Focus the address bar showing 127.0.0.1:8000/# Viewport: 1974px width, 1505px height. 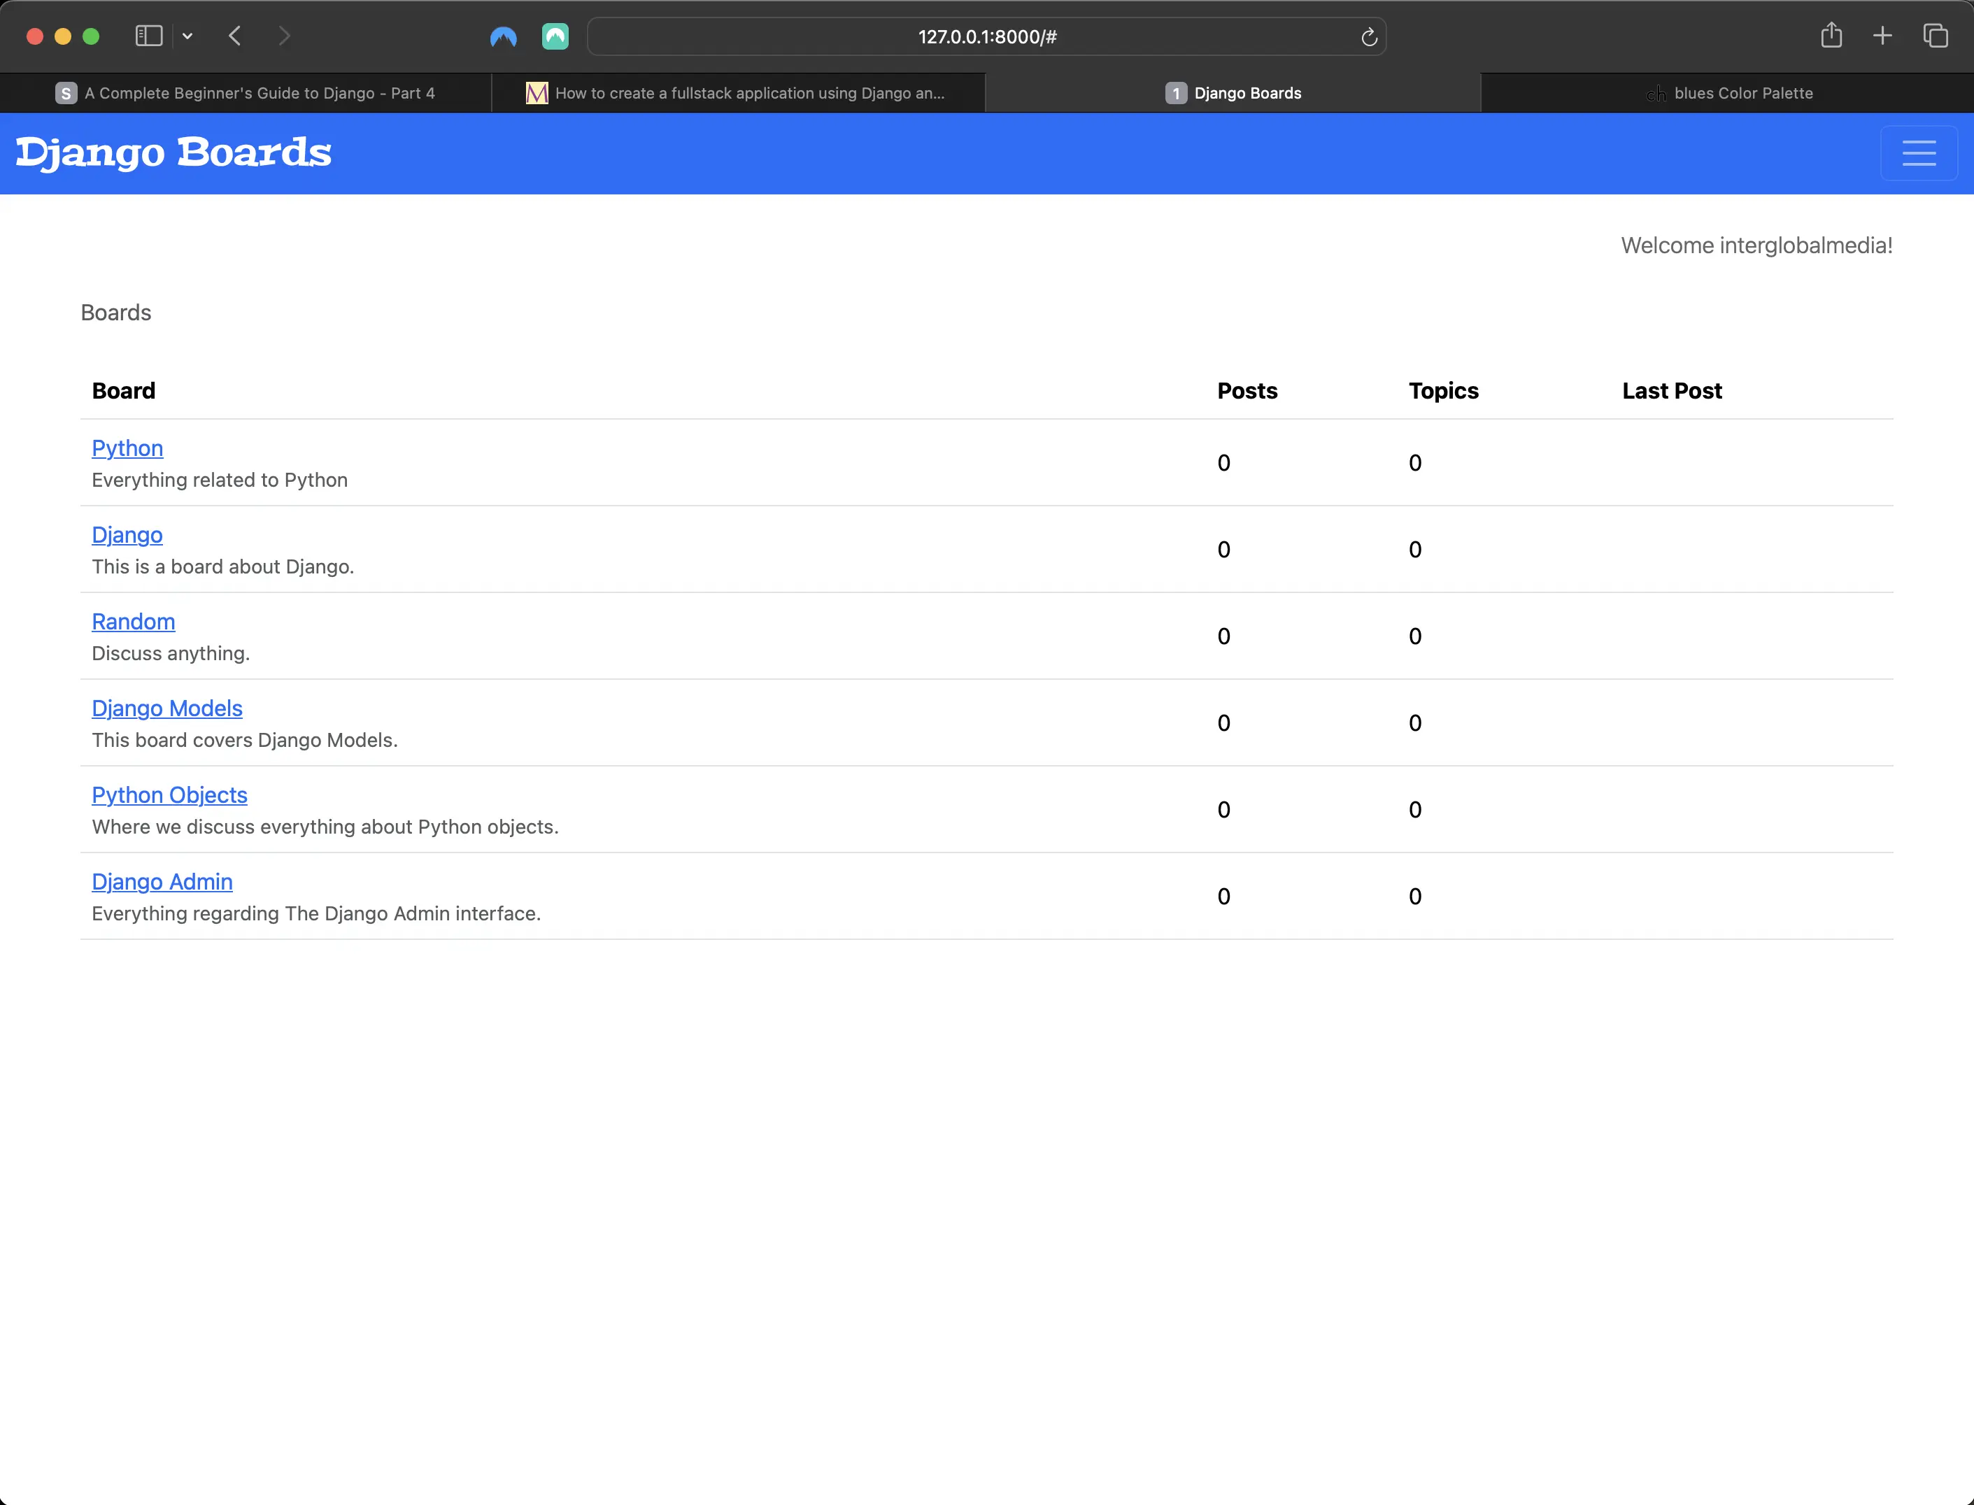tap(986, 37)
